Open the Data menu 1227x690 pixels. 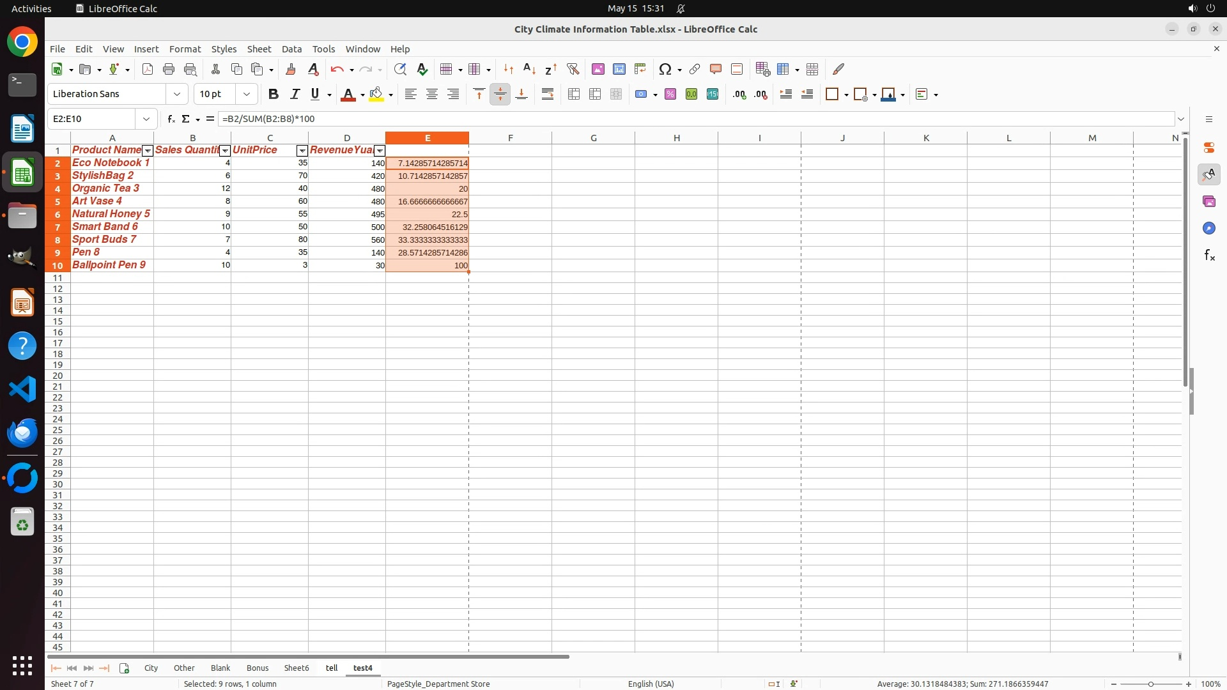click(x=291, y=49)
